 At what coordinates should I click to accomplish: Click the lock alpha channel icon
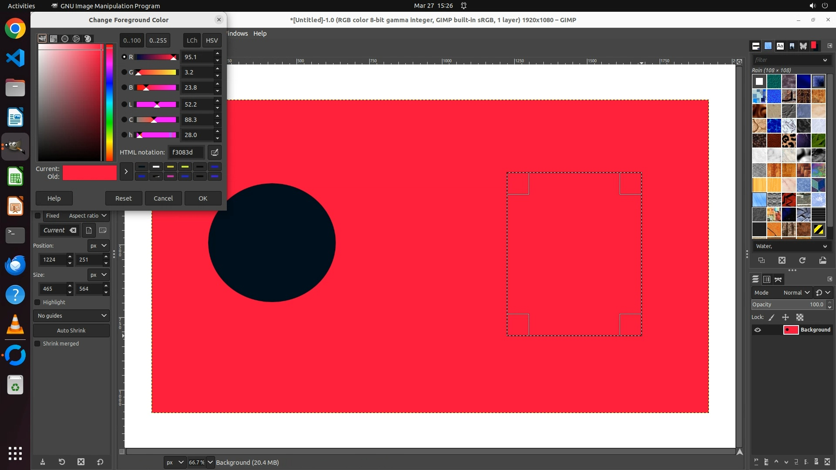pyautogui.click(x=800, y=317)
